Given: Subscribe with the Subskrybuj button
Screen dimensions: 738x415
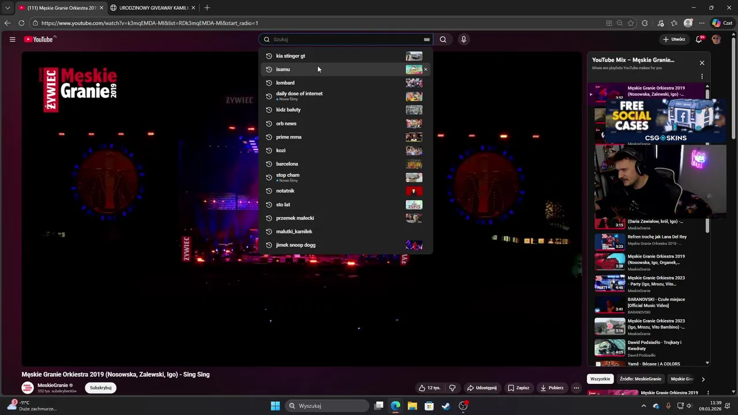Looking at the screenshot, I should click(101, 388).
